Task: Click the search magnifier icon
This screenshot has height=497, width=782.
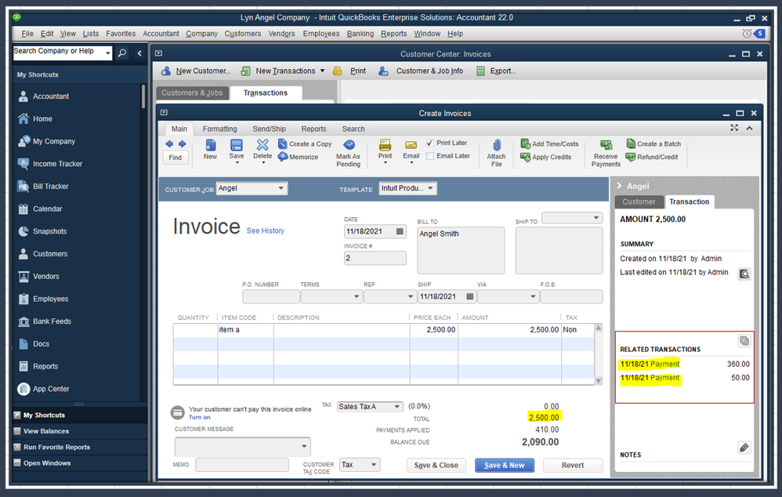Action: (x=122, y=53)
